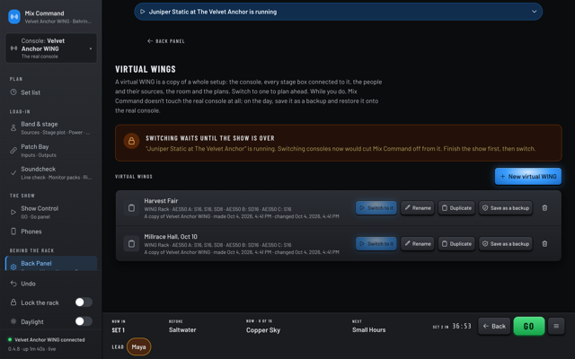Rename the Harvest Fair virtual WING
Image resolution: width=575 pixels, height=359 pixels.
click(x=417, y=208)
